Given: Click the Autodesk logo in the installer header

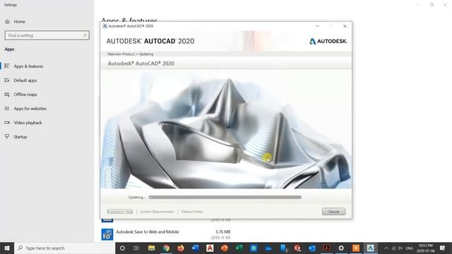Looking at the screenshot, I should click(328, 41).
